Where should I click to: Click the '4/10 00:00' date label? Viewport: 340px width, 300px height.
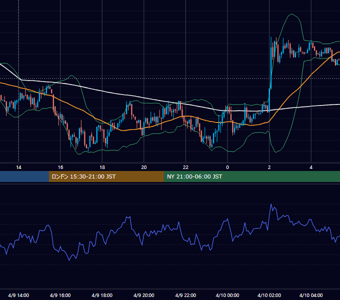point(227,295)
